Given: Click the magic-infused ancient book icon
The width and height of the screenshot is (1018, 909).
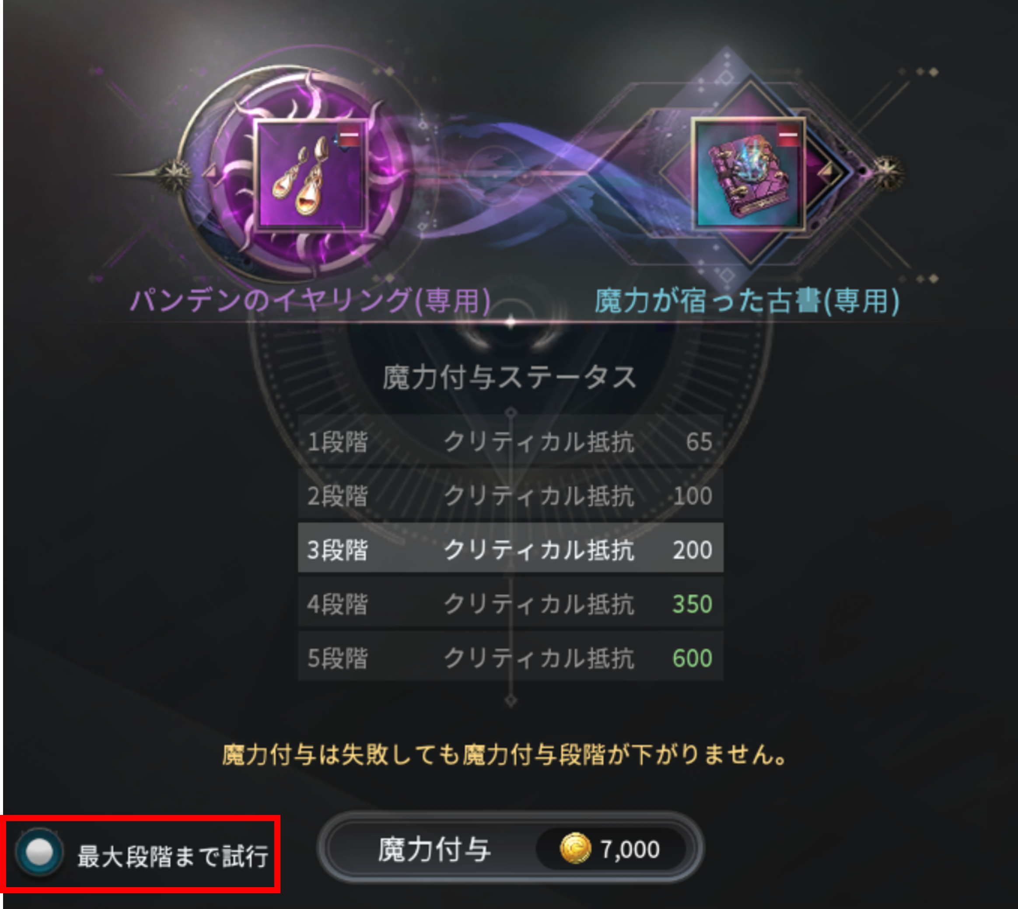Looking at the screenshot, I should tap(748, 174).
